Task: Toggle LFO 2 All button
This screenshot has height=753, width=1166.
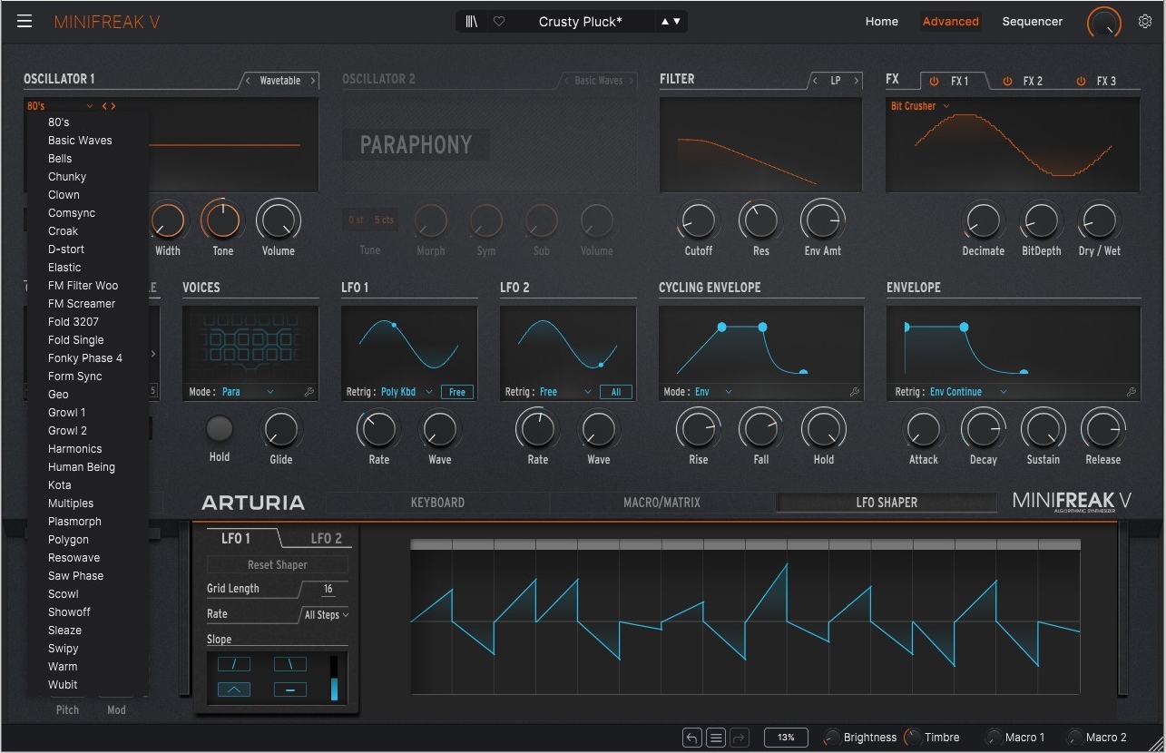Action: pos(616,392)
